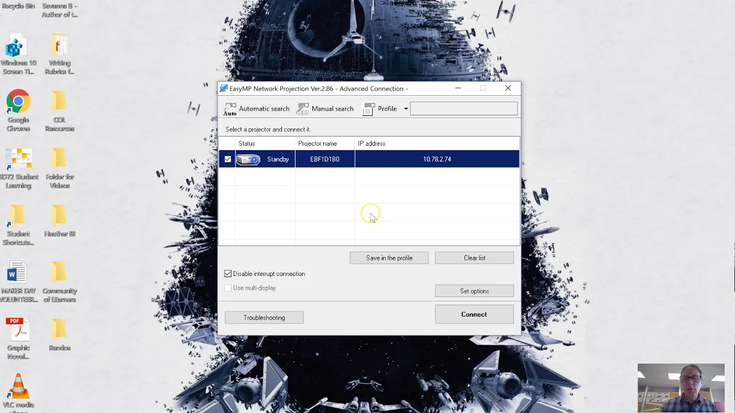Screen dimensions: 735x413
Task: Click the webcam video thumbnail
Action: click(x=681, y=388)
